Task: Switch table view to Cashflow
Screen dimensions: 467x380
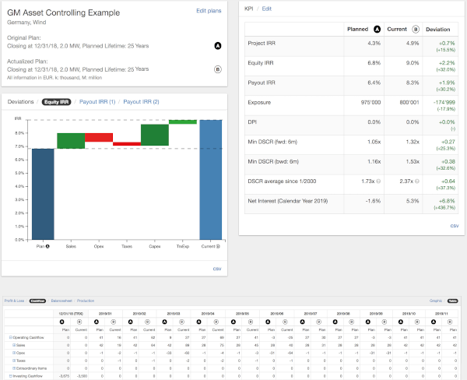Action: pyautogui.click(x=38, y=299)
